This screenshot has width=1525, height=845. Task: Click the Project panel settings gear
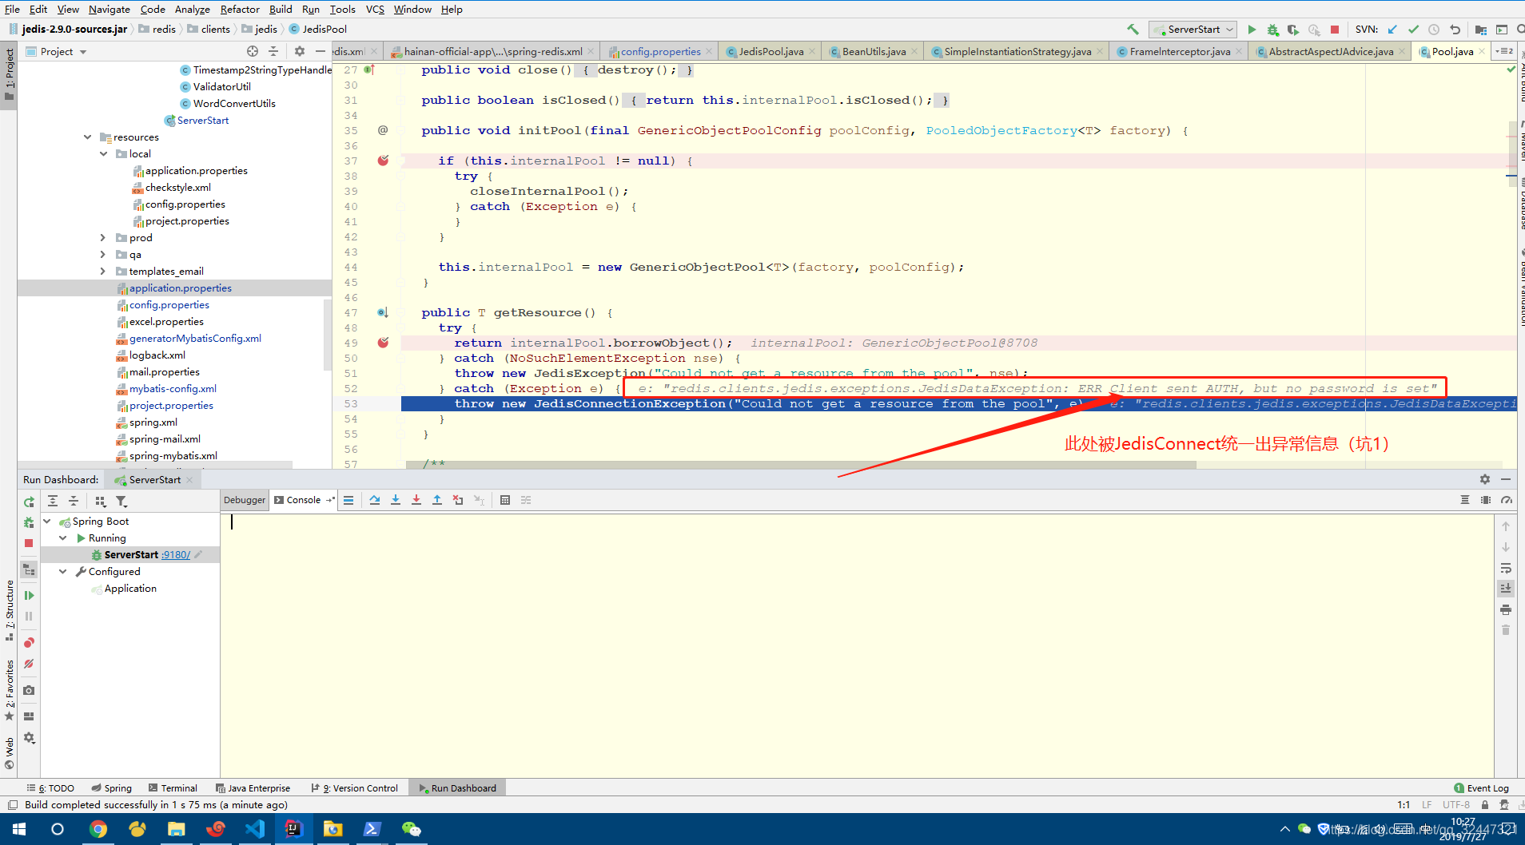click(299, 51)
